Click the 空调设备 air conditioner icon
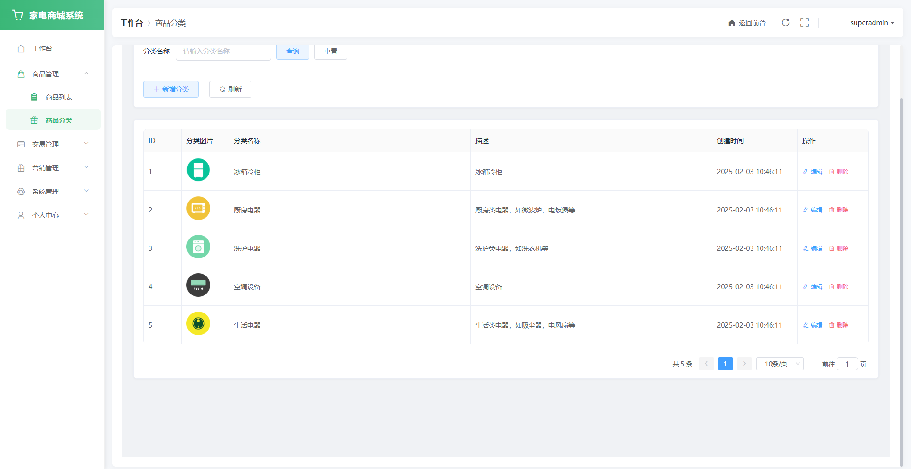 click(x=198, y=285)
